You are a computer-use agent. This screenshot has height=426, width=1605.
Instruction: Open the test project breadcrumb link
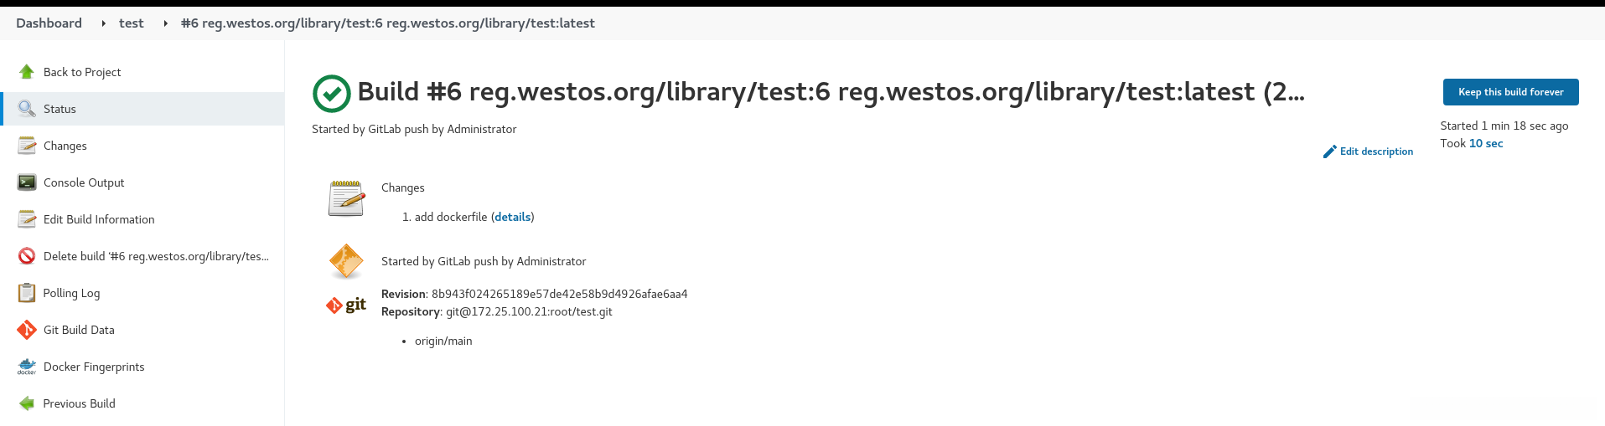(131, 23)
